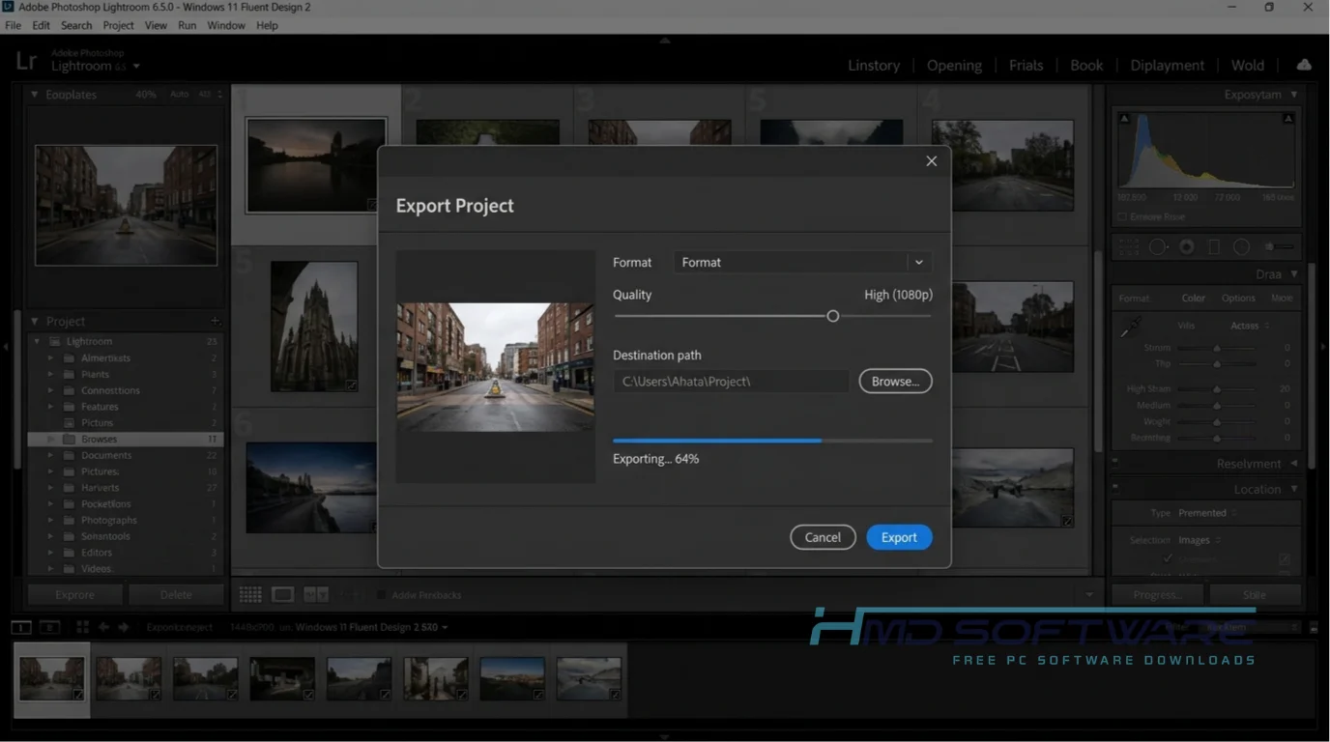Click the Quality slider handle
The image size is (1330, 742).
coord(832,316)
